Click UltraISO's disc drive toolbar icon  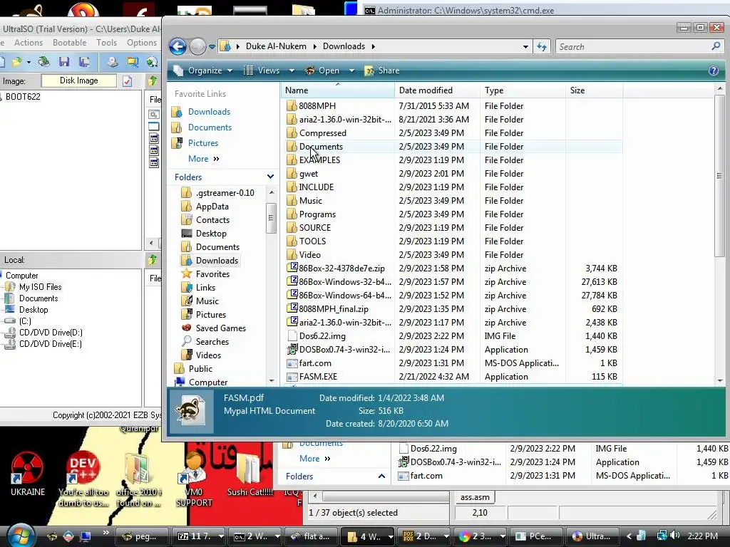click(x=112, y=62)
